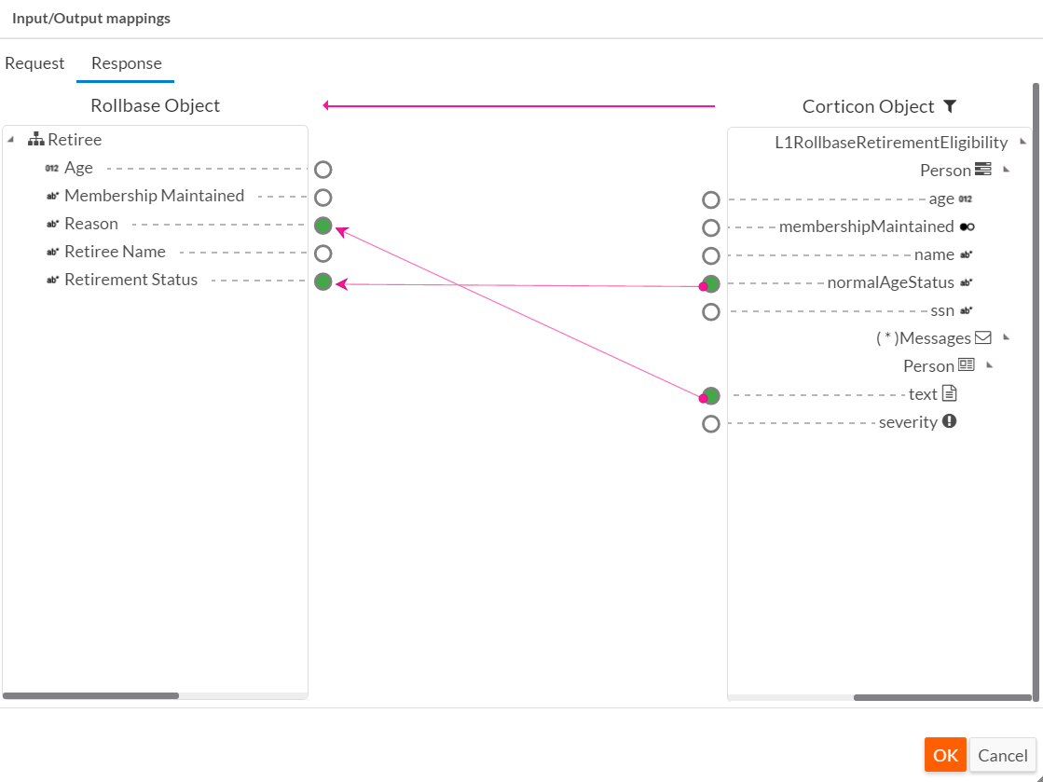The width and height of the screenshot is (1043, 782).
Task: Collapse the Person node under Messages
Action: coord(990,365)
